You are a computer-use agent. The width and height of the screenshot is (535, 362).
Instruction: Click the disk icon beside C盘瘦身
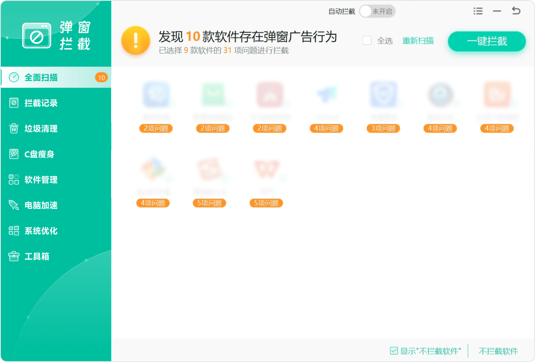click(14, 154)
